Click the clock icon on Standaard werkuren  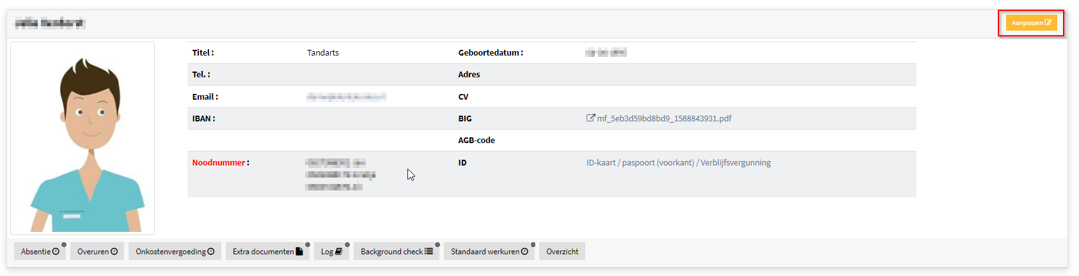[524, 252]
